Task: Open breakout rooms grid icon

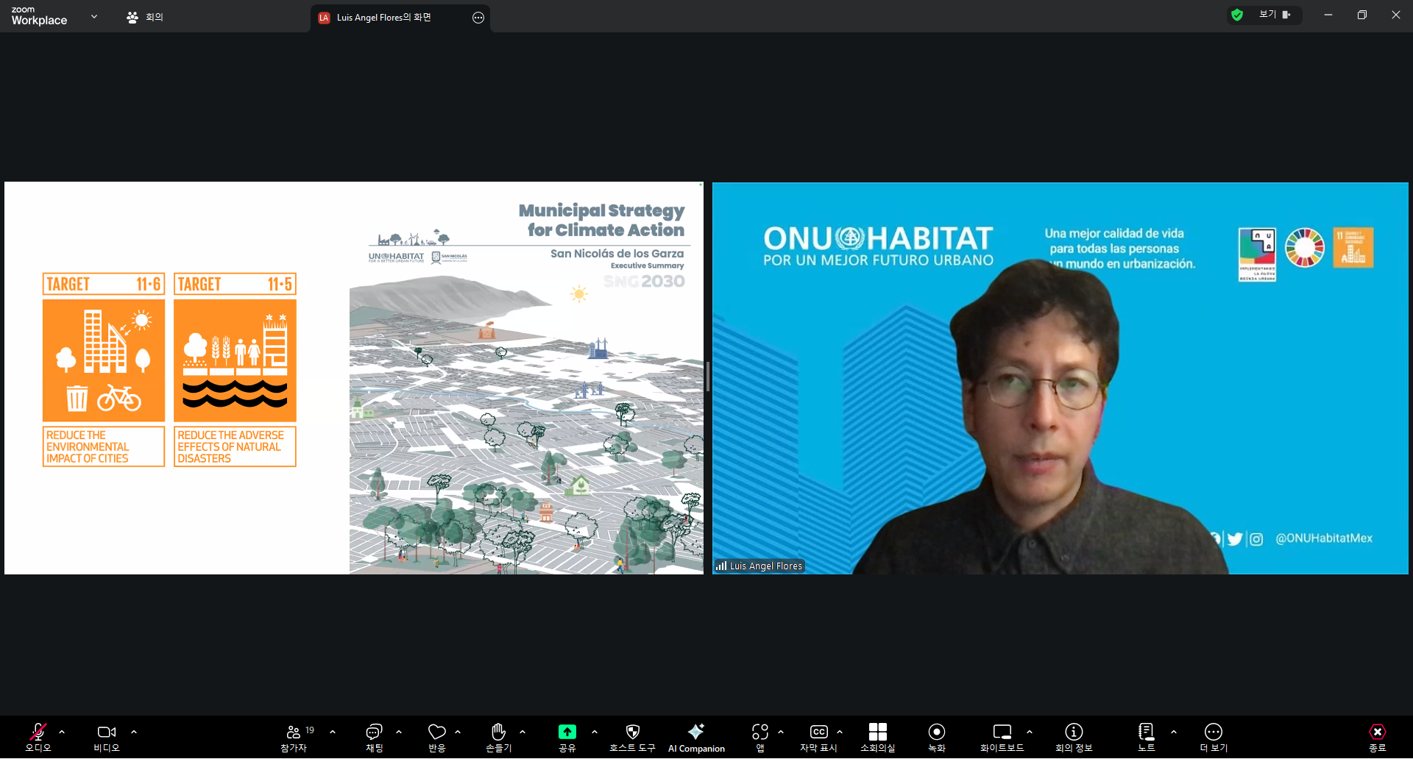Action: click(x=878, y=732)
